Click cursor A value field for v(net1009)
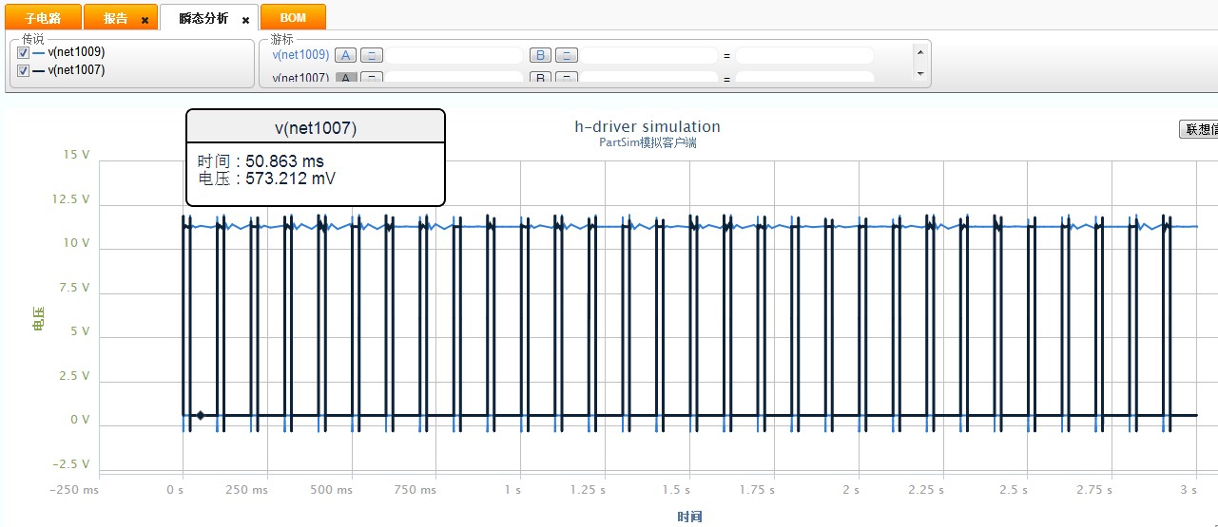Viewport: 1218px width, 527px height. (x=454, y=55)
